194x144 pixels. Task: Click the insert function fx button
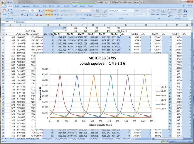pos(23,22)
